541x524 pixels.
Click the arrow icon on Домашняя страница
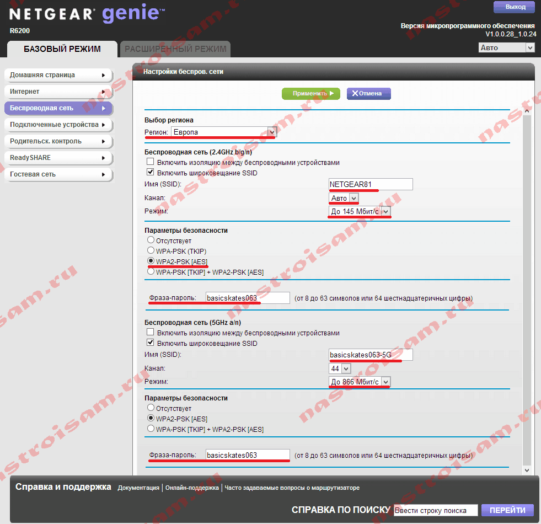tap(103, 75)
